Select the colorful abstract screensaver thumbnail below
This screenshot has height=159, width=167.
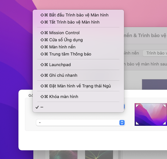pyautogui.click(x=63, y=154)
